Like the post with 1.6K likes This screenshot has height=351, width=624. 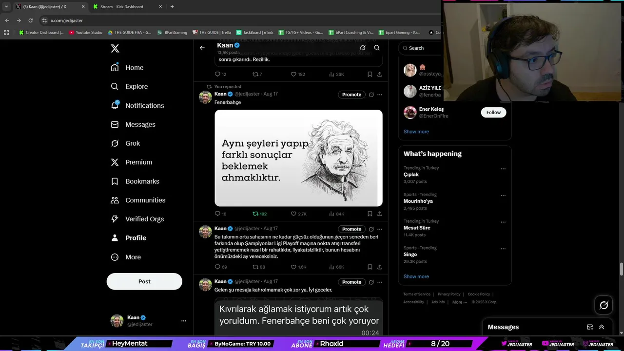point(298,267)
